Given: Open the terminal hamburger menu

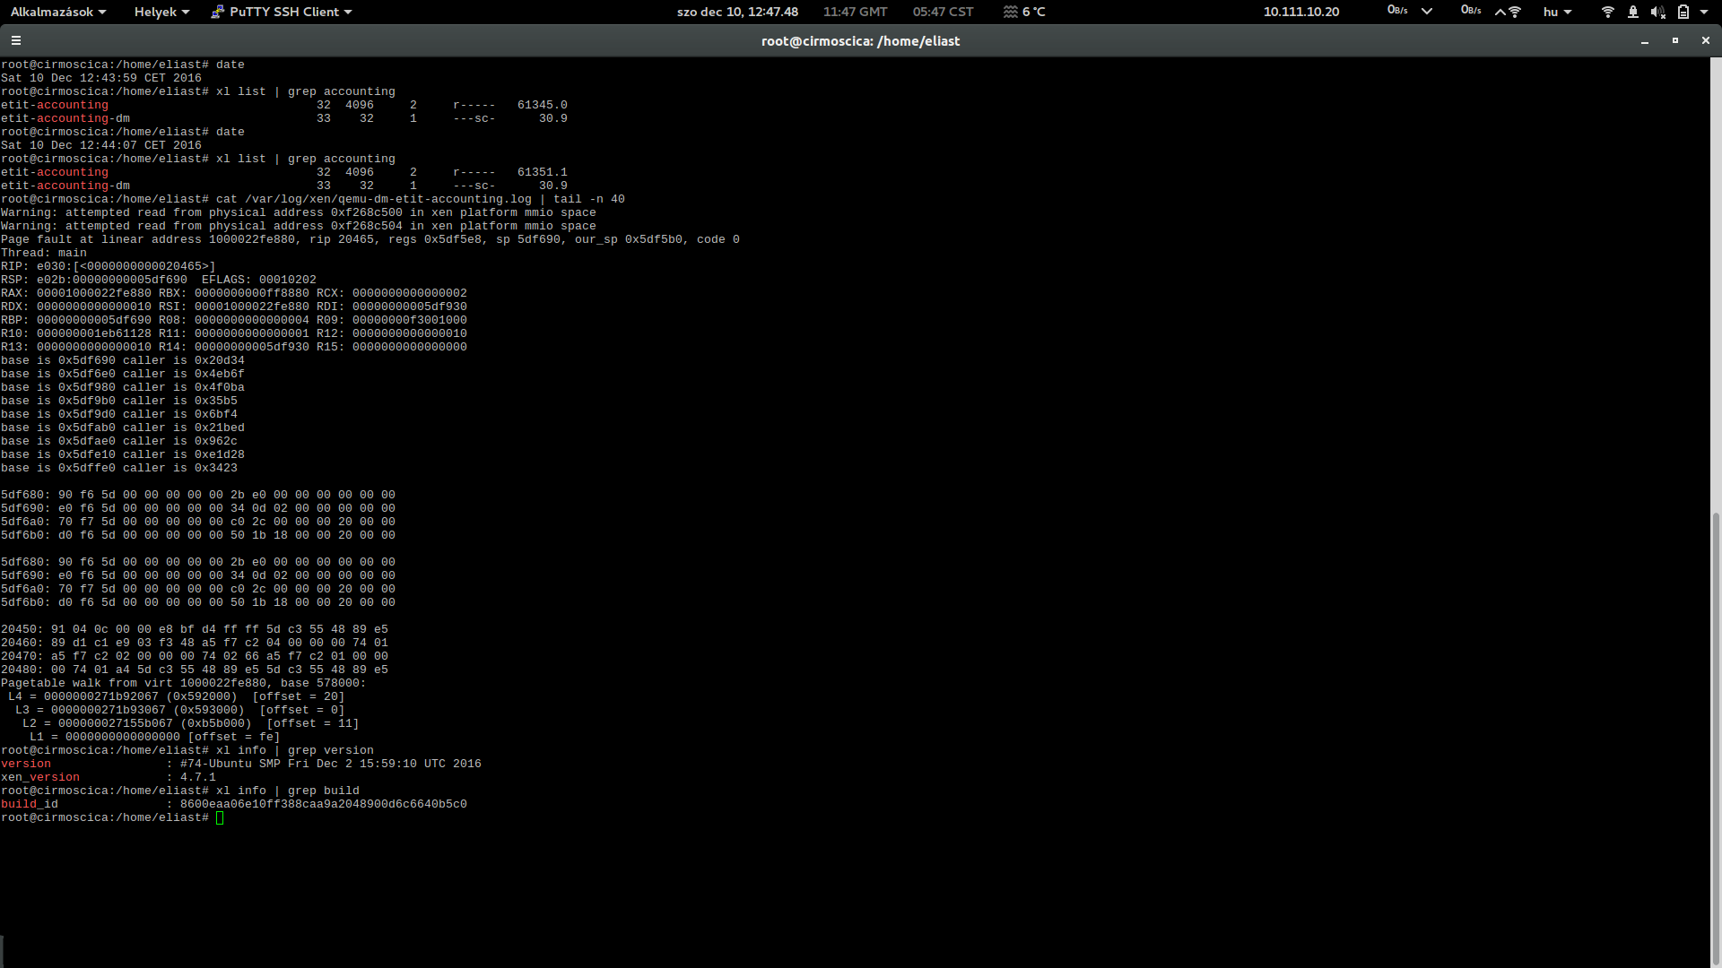Looking at the screenshot, I should pyautogui.click(x=16, y=40).
